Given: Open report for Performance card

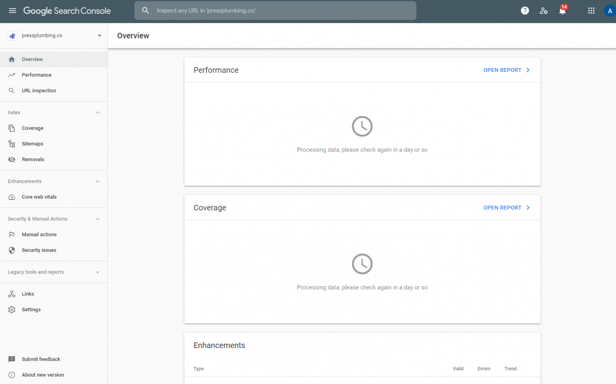Looking at the screenshot, I should tap(506, 70).
